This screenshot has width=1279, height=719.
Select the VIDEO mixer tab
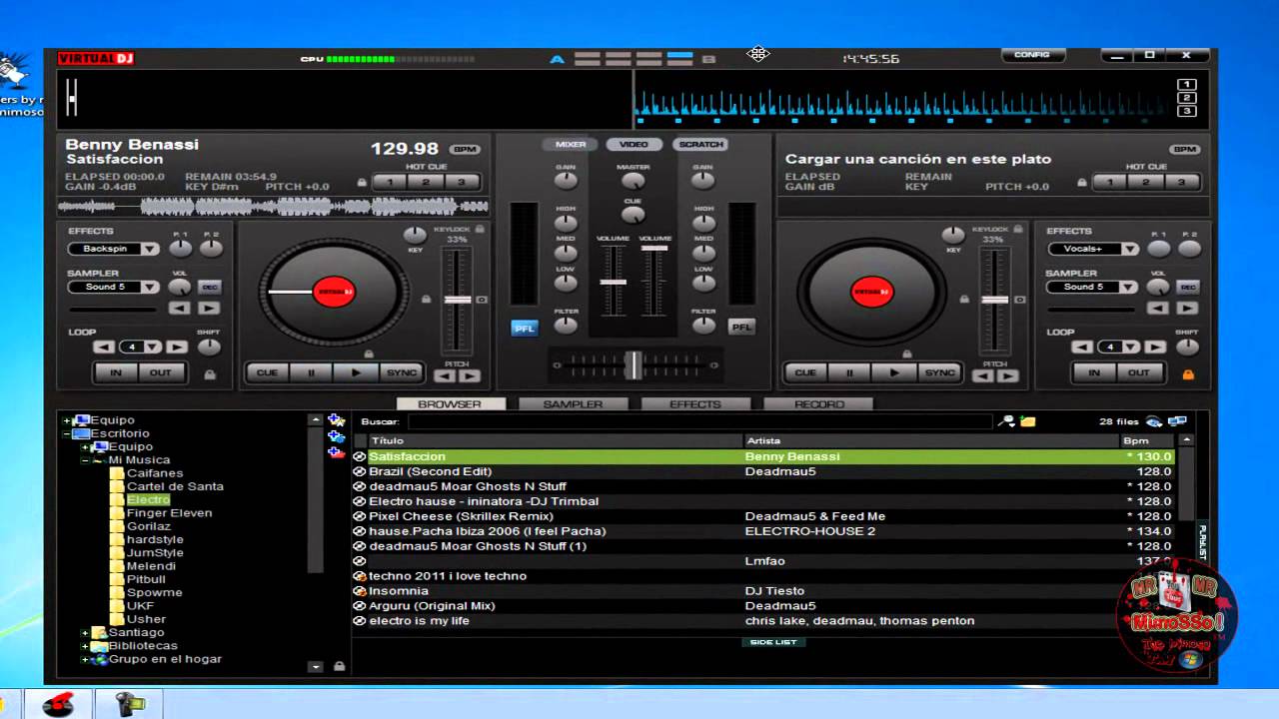point(634,145)
